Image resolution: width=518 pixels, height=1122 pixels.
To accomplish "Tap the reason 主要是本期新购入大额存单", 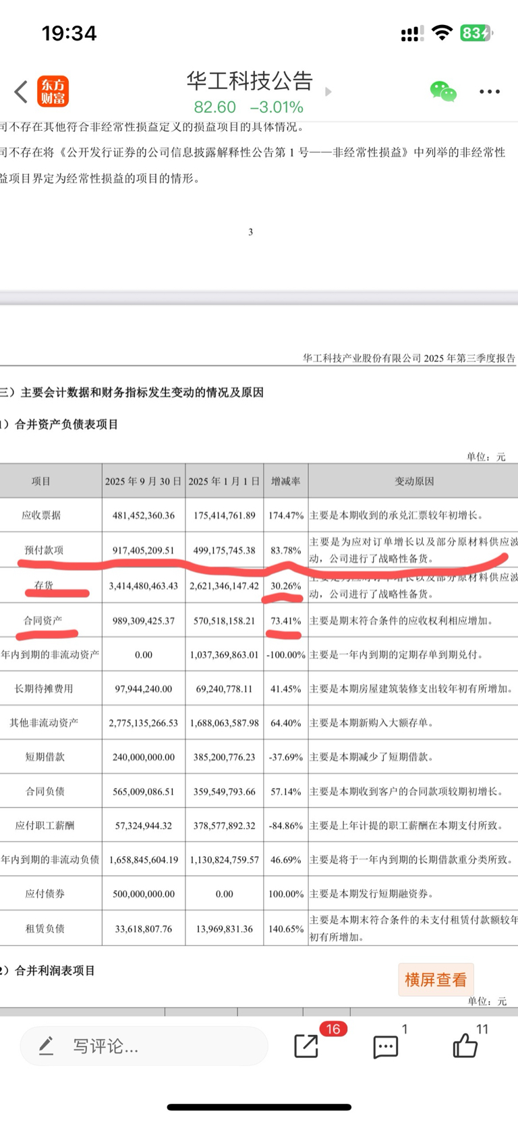I will tap(372, 723).
